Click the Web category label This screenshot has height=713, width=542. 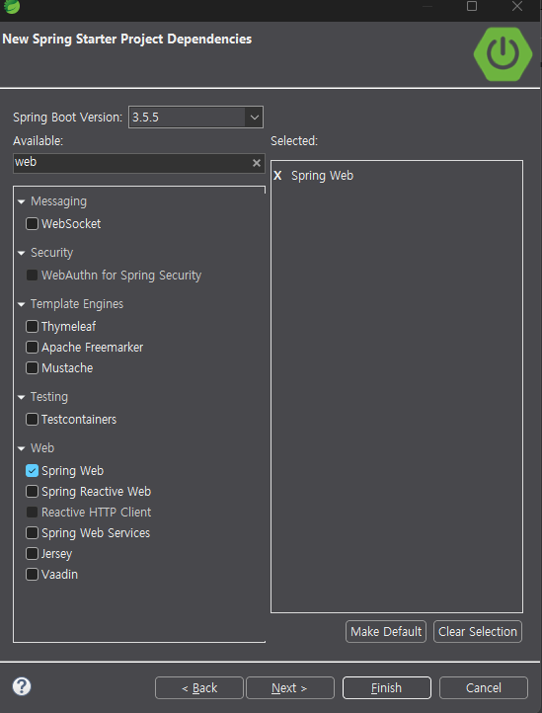(42, 448)
